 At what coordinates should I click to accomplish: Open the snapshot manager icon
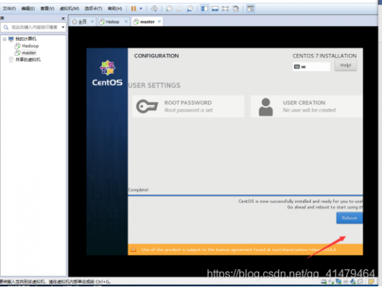[x=190, y=9]
